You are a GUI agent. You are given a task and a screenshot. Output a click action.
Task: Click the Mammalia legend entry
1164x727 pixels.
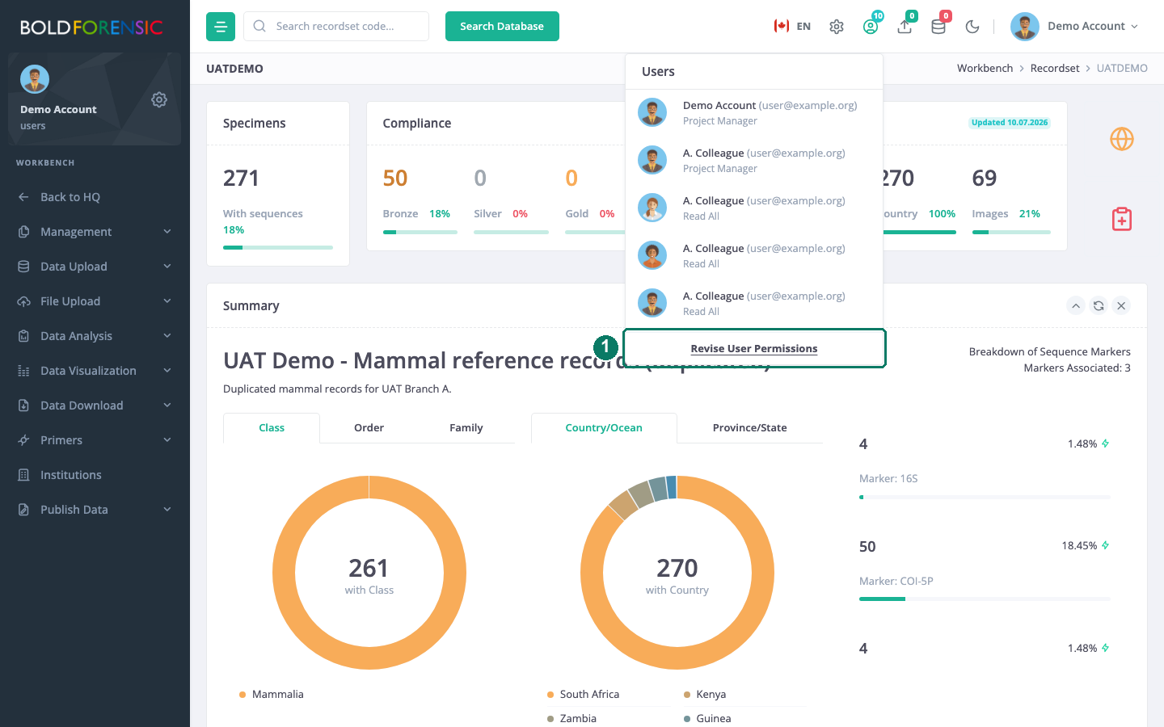(x=272, y=695)
